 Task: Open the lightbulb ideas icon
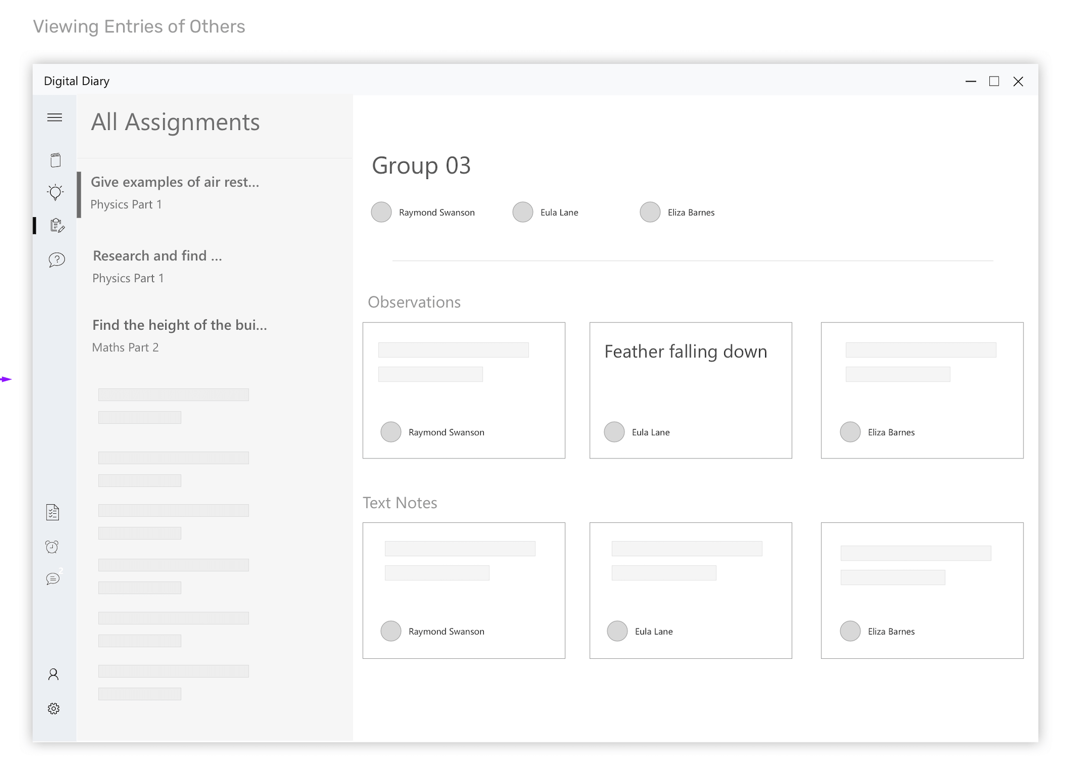tap(55, 192)
